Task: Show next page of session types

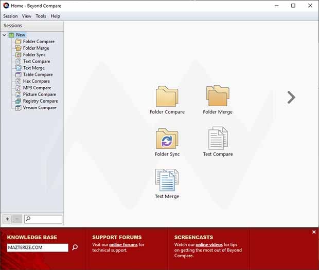Action: 291,98
